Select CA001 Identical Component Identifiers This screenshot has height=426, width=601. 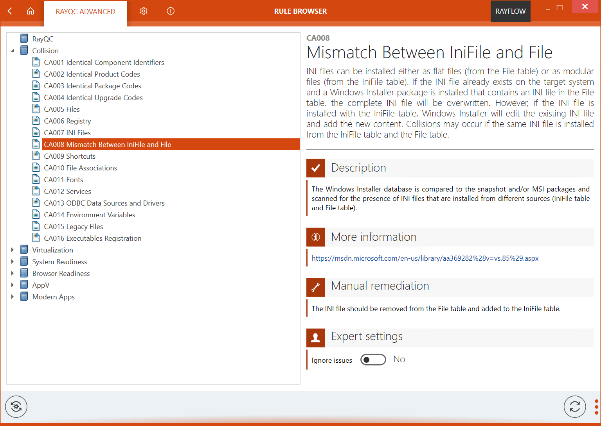104,62
